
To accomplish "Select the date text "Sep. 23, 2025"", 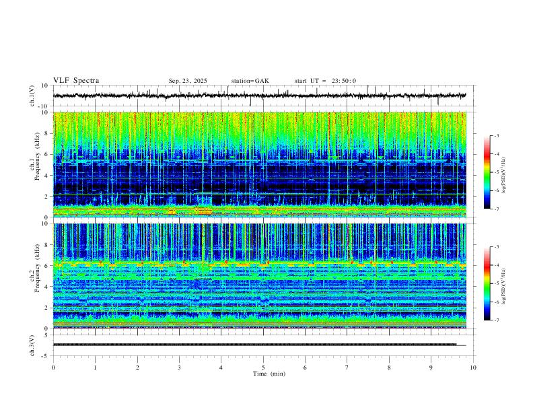I will [x=188, y=81].
